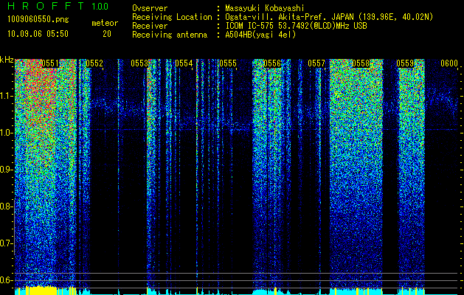Click the 1.1 kHz axis label
Image resolution: width=464 pixels, height=295 pixels.
tap(6, 96)
